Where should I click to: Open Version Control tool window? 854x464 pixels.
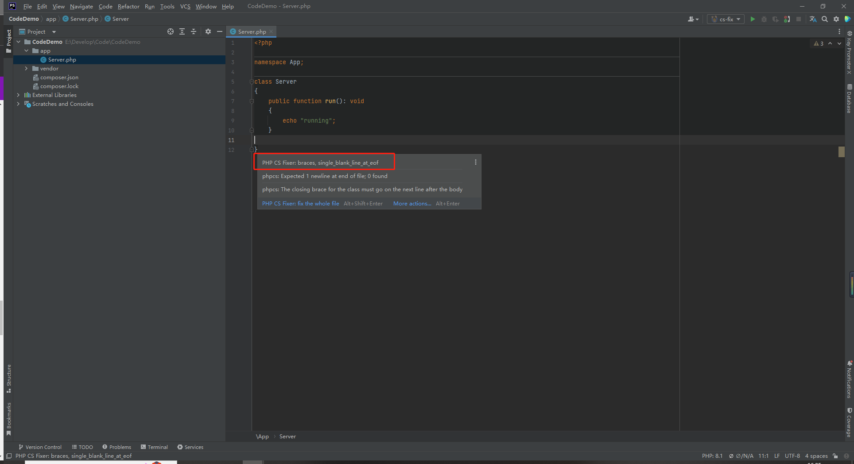(40, 447)
